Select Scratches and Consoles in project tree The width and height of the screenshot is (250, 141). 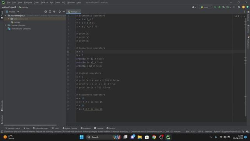tap(19, 29)
